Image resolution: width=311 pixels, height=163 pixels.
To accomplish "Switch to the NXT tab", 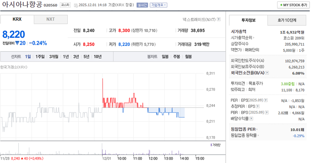I will [x=51, y=19].
